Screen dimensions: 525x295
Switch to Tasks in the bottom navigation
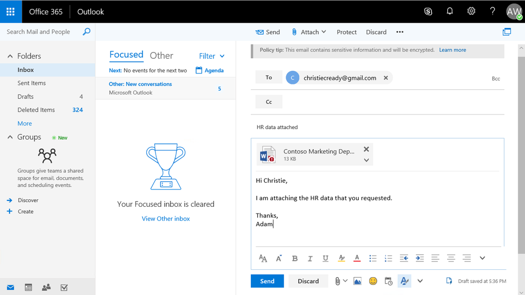click(x=64, y=287)
